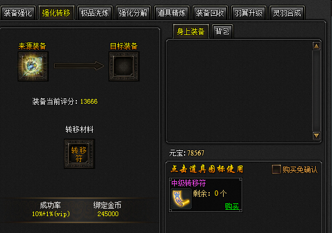Viewport: 332px width, 233px height.
Task: Click the scroll down arrow in equipment list
Action: point(316,136)
